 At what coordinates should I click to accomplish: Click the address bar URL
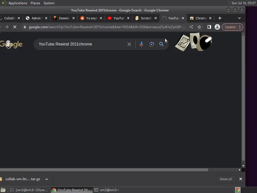[x=107, y=27]
